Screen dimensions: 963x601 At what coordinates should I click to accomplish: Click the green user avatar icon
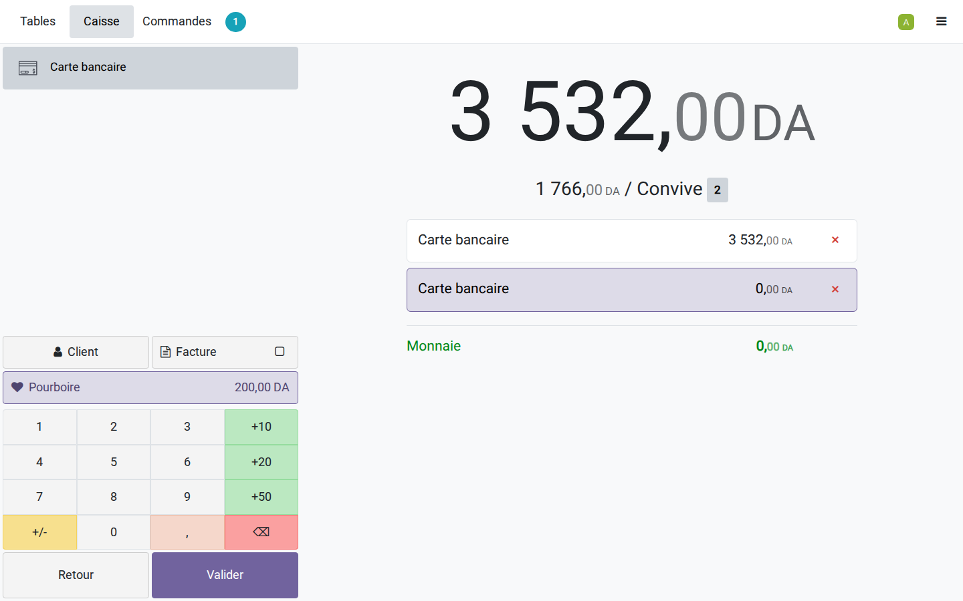906,22
